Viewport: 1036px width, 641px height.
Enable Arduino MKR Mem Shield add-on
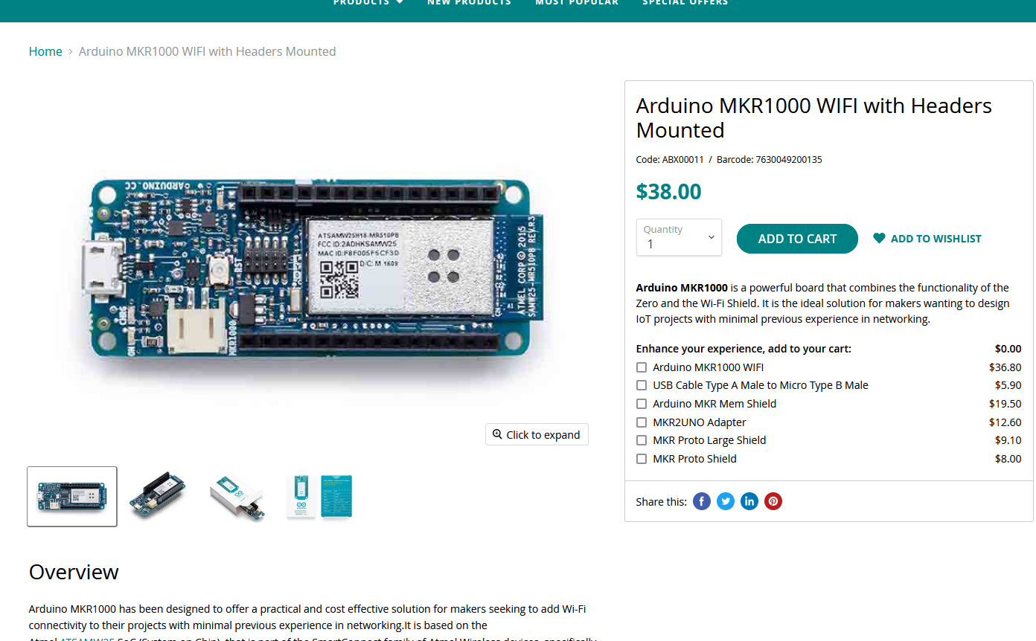tap(642, 404)
